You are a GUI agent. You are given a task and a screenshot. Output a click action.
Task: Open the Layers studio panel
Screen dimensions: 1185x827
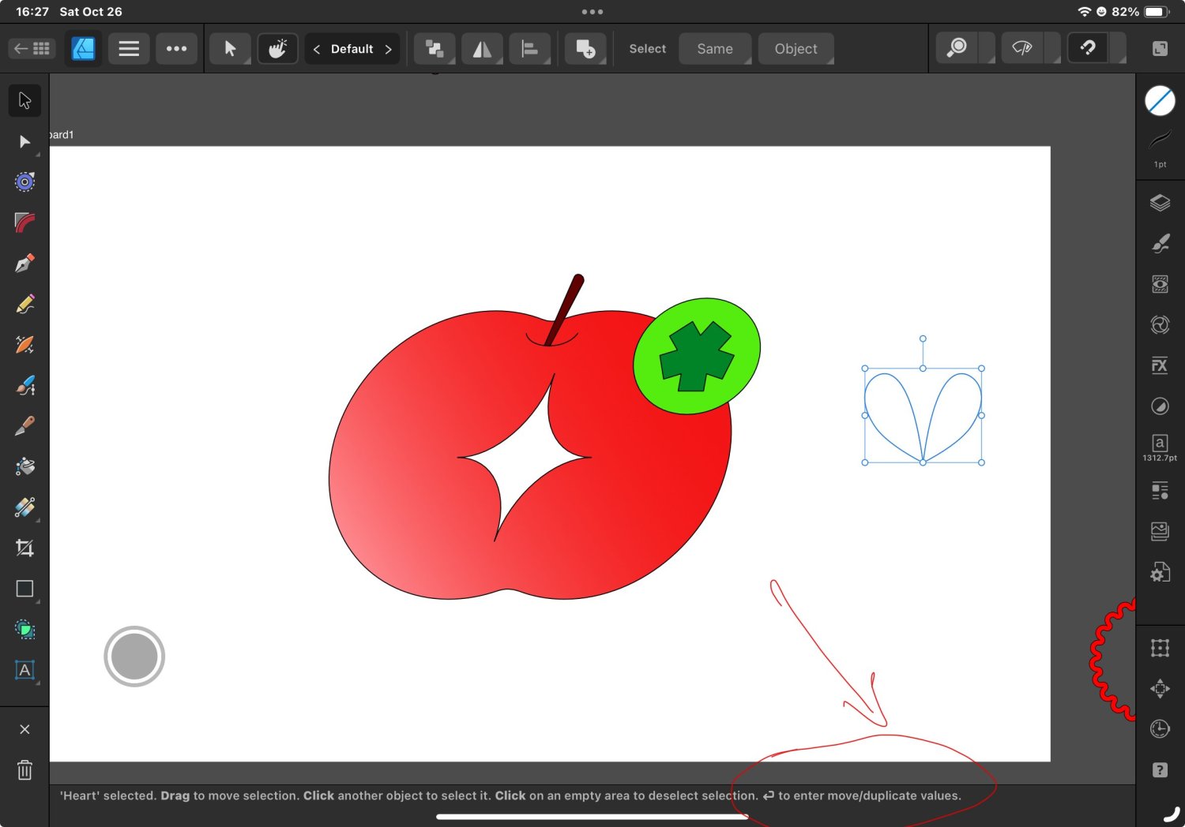[1160, 203]
